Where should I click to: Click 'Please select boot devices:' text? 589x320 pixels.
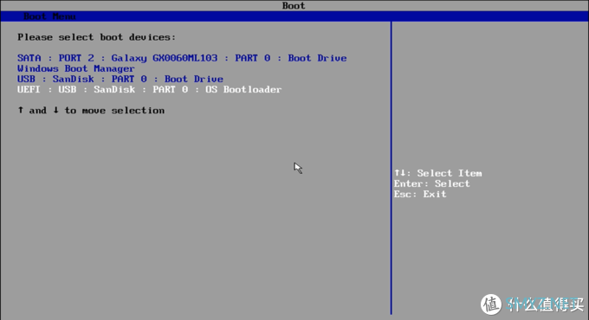[x=96, y=37]
